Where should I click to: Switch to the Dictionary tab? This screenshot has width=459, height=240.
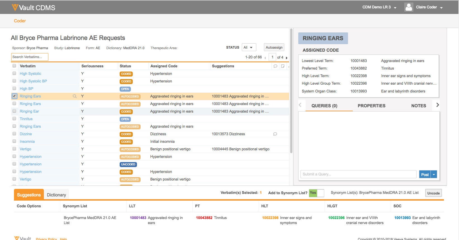(56, 195)
